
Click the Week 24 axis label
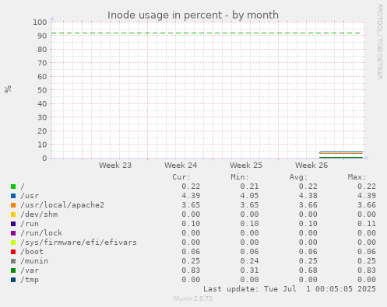tap(181, 166)
